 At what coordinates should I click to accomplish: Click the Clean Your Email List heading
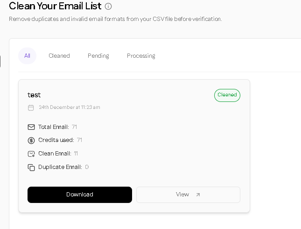pyautogui.click(x=55, y=6)
